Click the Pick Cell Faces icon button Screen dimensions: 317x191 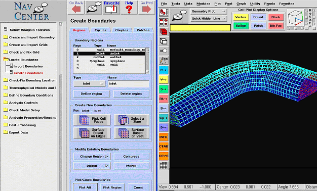[x=92, y=120]
